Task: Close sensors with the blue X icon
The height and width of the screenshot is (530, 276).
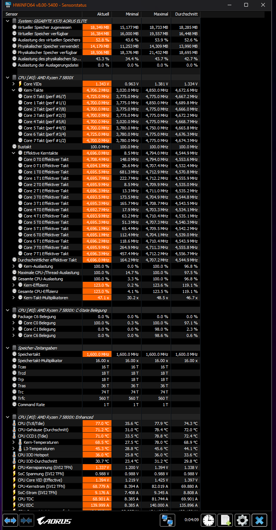Action: [x=259, y=520]
